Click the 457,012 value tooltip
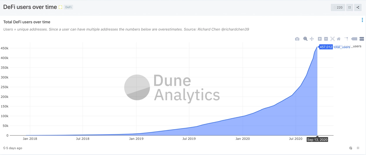 (326, 47)
